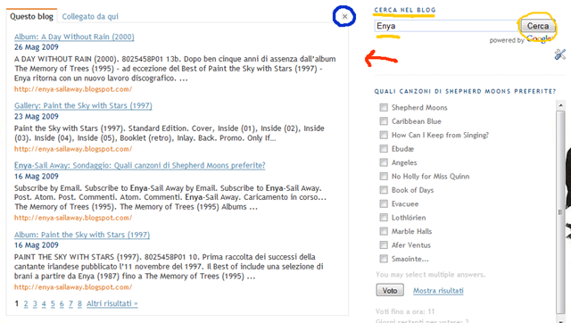Click the Voti fino a ora: 11 text
The image size is (571, 323).
(405, 311)
